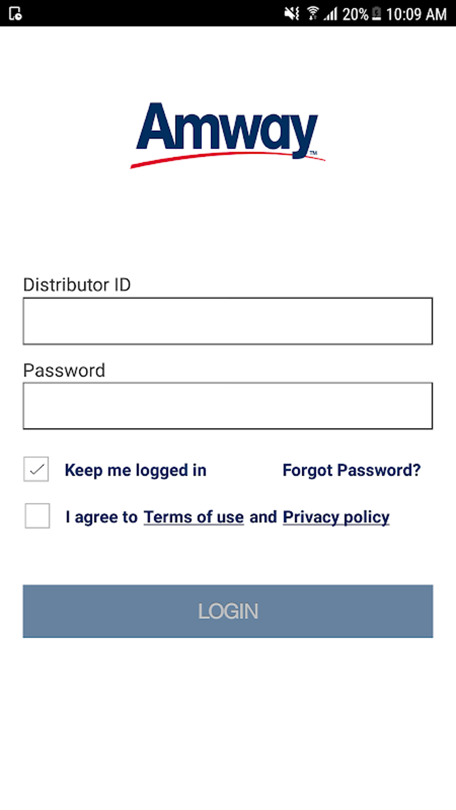Focus the Distributor ID input field
The width and height of the screenshot is (456, 810).
pos(228,321)
